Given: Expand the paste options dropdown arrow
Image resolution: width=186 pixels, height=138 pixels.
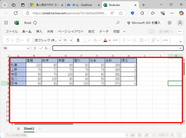Looking at the screenshot, I should 22,40.
